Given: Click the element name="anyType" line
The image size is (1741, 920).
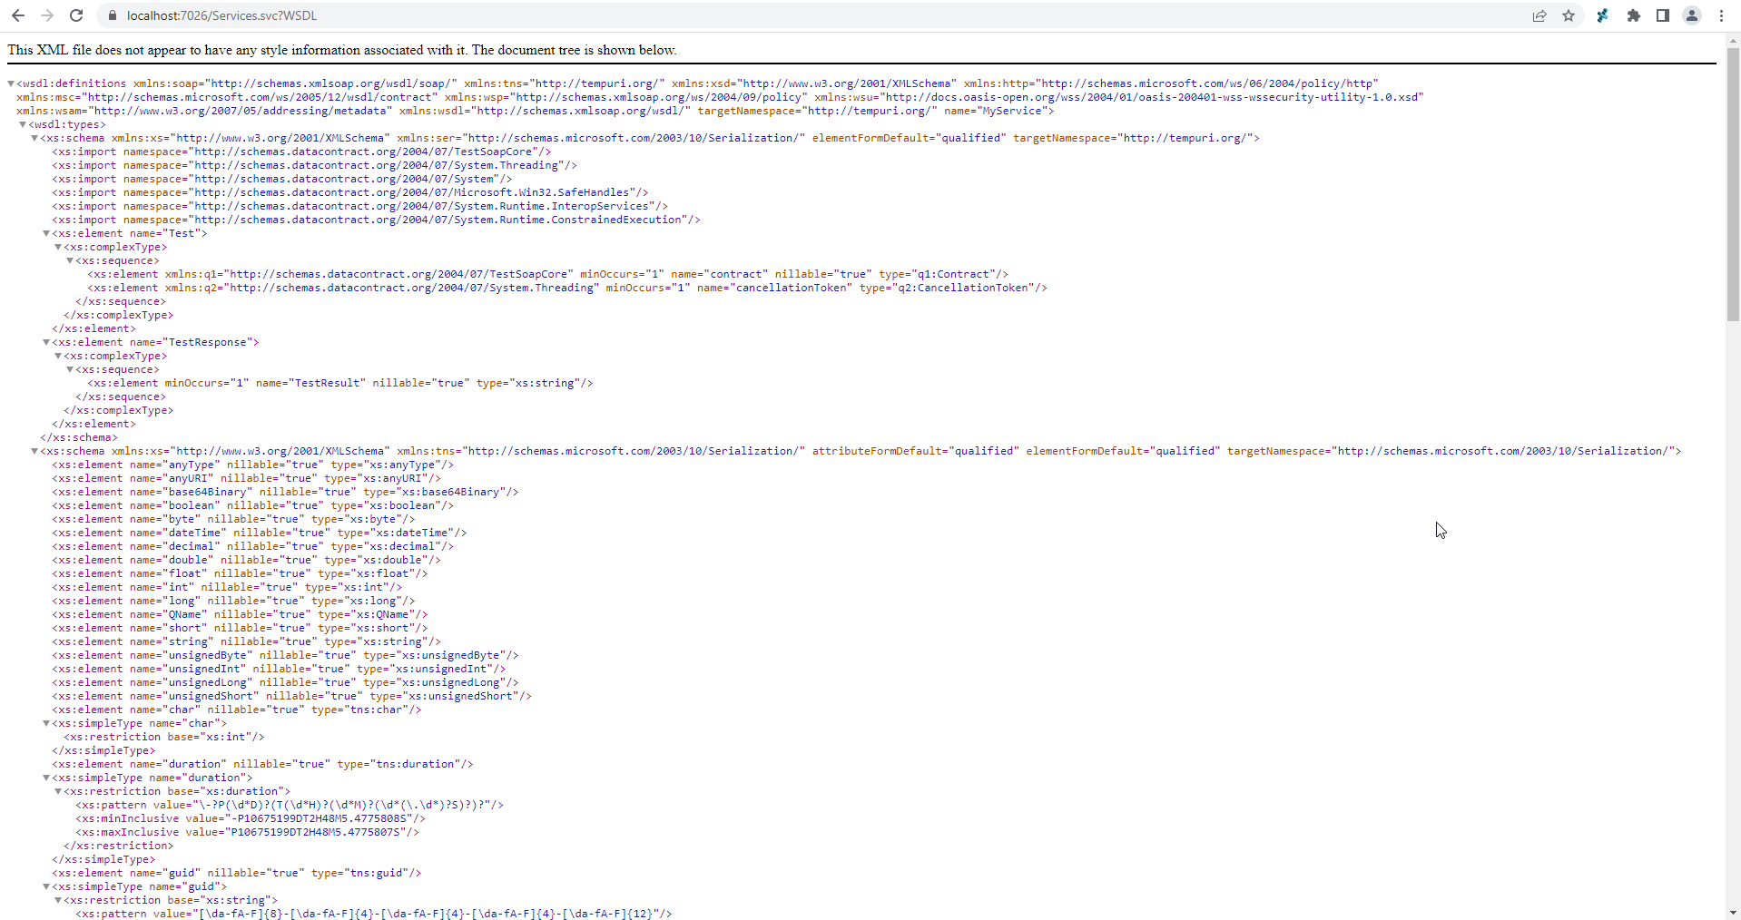Looking at the screenshot, I should pos(252,465).
